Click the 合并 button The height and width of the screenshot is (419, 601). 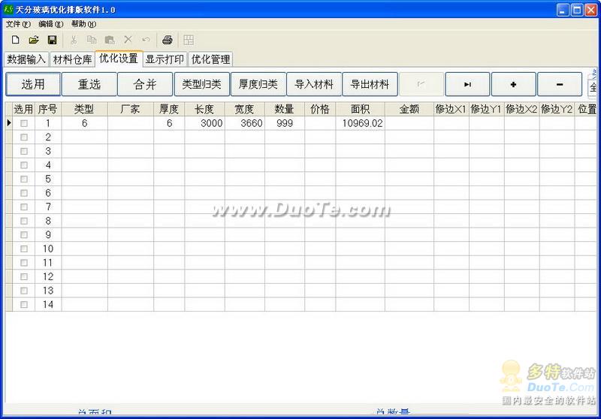(145, 84)
